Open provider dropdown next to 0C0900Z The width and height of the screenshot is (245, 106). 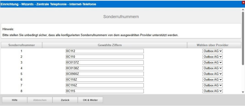(213, 74)
